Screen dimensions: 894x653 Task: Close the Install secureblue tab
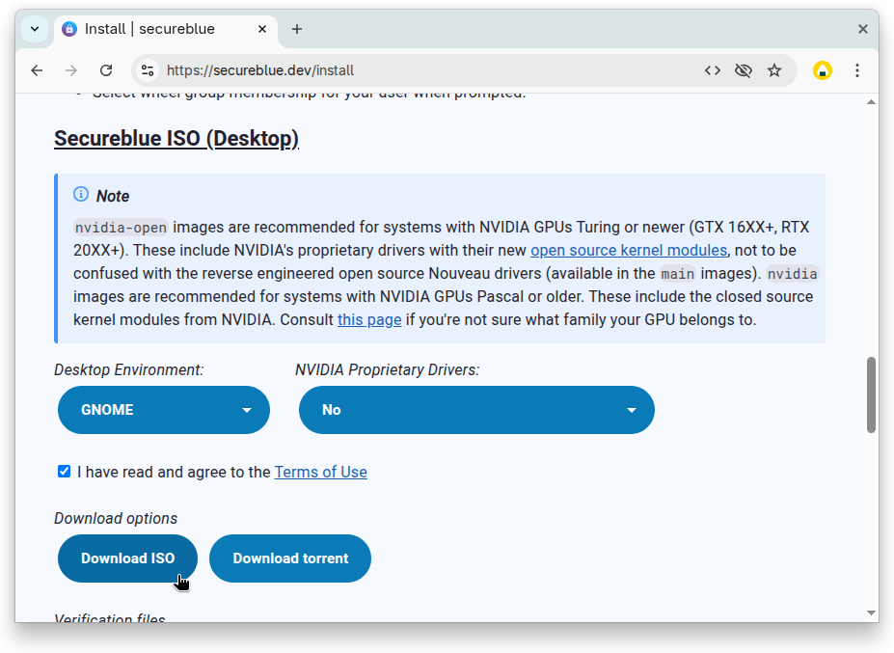click(x=262, y=29)
